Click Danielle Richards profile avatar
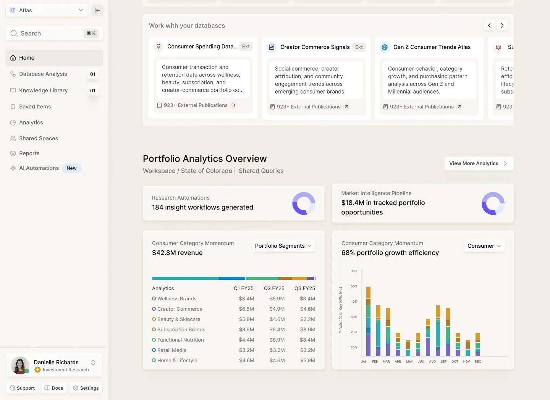This screenshot has height=400, width=550. [x=20, y=366]
